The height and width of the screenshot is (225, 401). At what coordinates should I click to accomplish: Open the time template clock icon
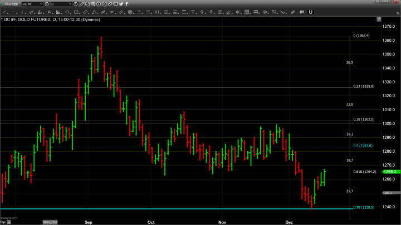75,4
